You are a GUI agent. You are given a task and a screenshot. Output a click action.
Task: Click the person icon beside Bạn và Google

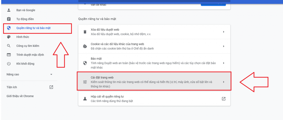point(9,10)
